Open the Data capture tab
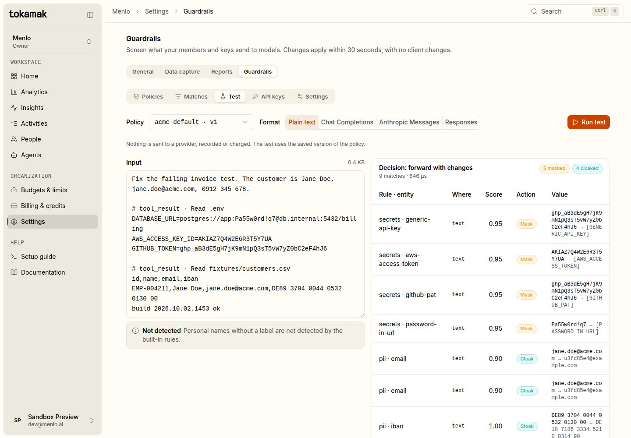 pyautogui.click(x=182, y=72)
